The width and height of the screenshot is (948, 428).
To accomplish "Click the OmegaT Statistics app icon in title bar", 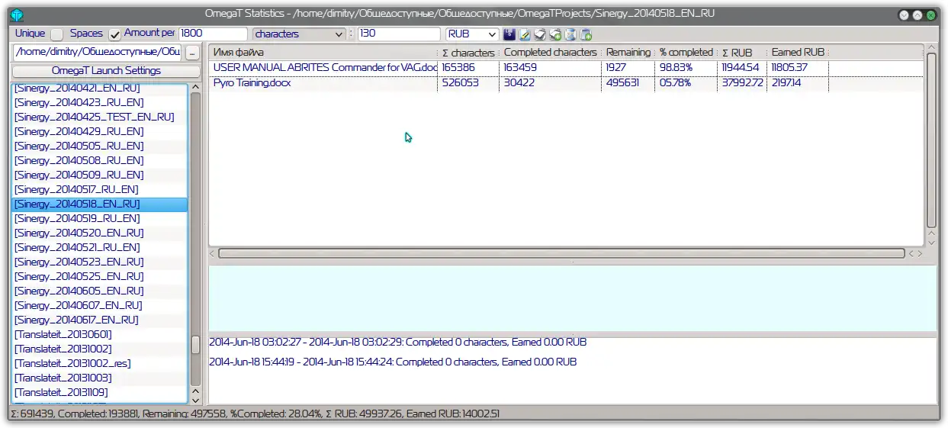I will click(x=17, y=14).
